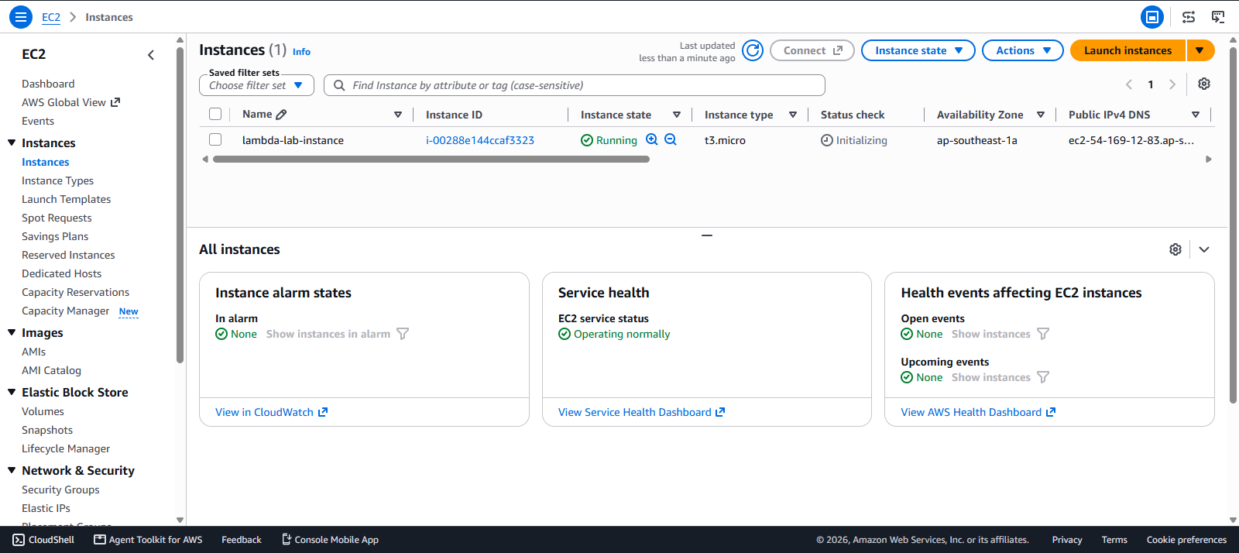The width and height of the screenshot is (1239, 553).
Task: Open the Actions dropdown
Action: pyautogui.click(x=1023, y=50)
